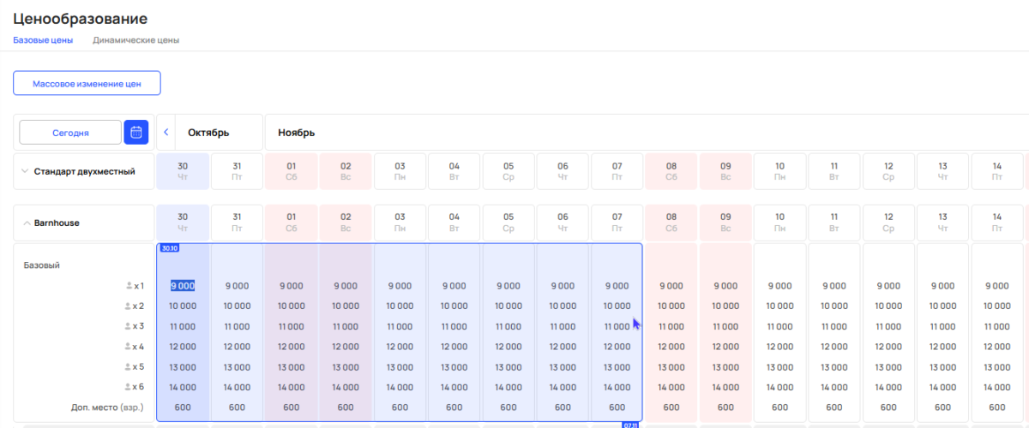Collapse the Barnhouse room category
Screen dimensions: 1029x428
(x=26, y=223)
